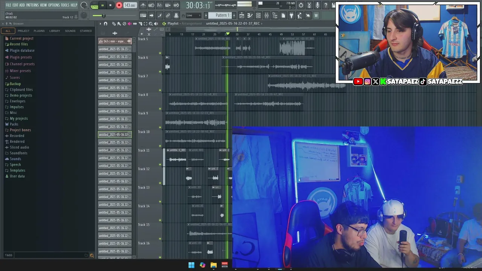The width and height of the screenshot is (482, 271).
Task: Stop playback with the stop button
Action: [110, 5]
